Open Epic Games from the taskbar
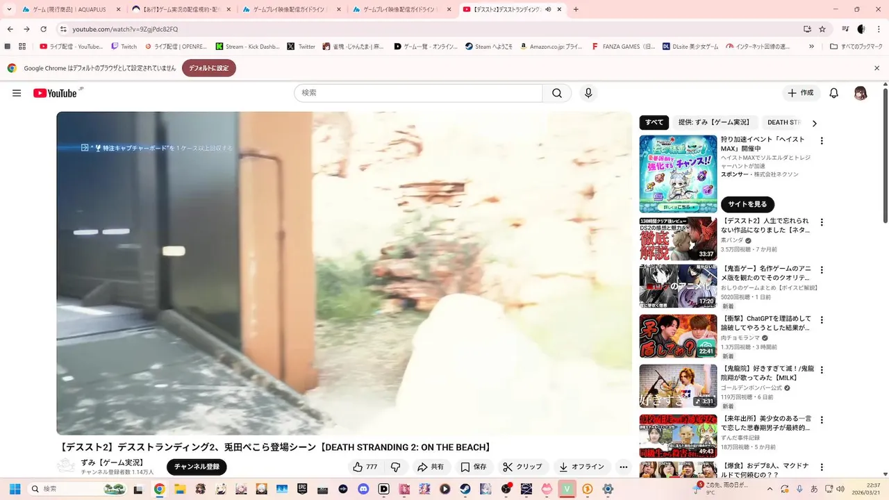The width and height of the screenshot is (889, 500). coord(302,489)
